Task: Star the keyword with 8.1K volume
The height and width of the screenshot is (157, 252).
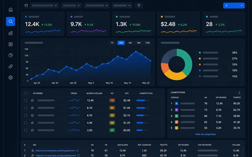Action: click(32, 108)
